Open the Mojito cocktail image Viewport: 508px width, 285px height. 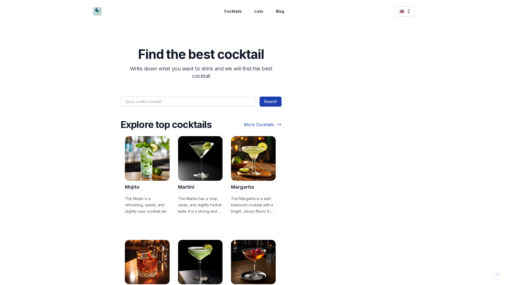(147, 158)
